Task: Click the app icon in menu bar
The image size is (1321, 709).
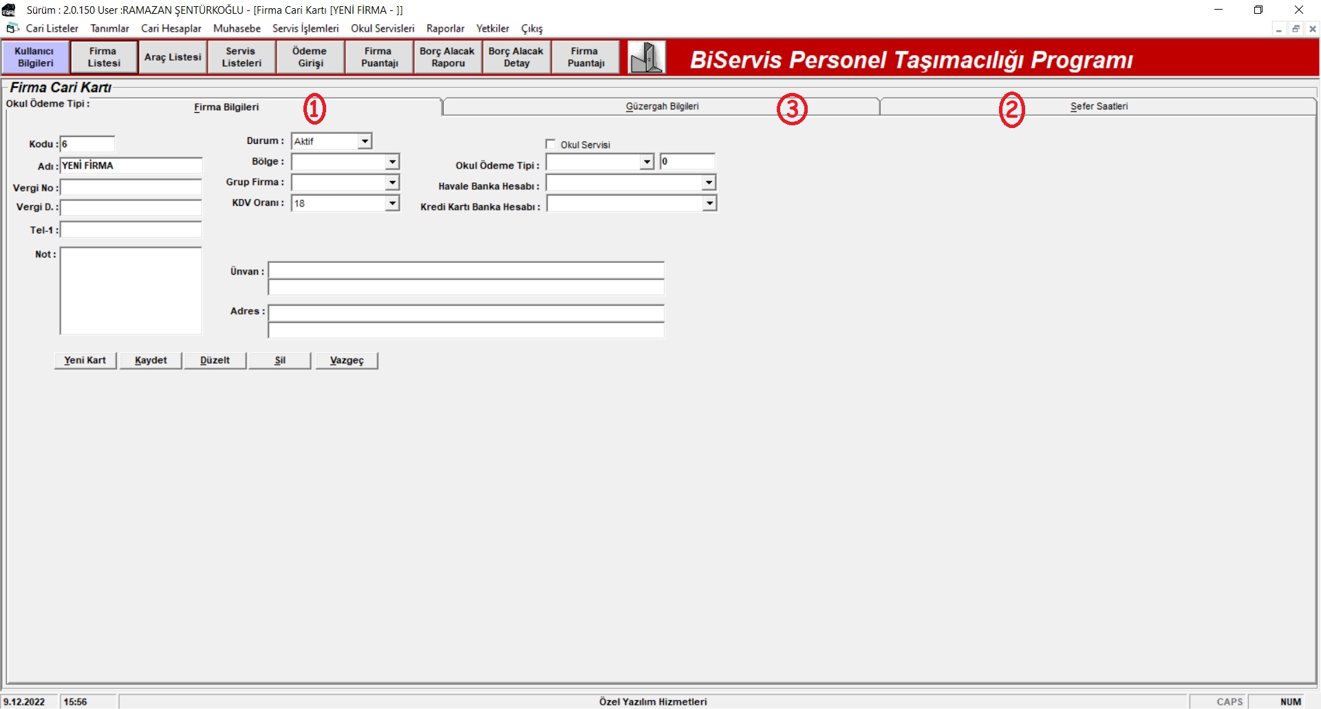Action: click(12, 28)
